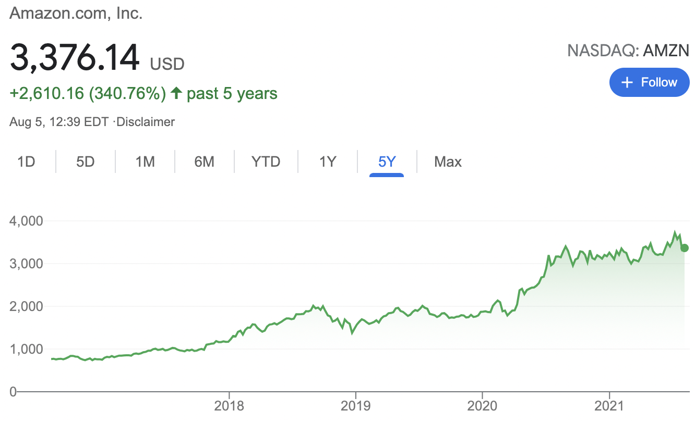Image resolution: width=695 pixels, height=423 pixels.
Task: Open the Max time range tab
Action: 448,161
